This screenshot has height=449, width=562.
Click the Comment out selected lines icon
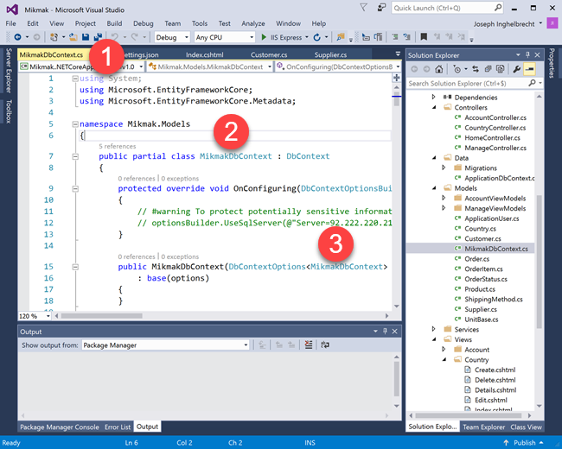pos(395,37)
